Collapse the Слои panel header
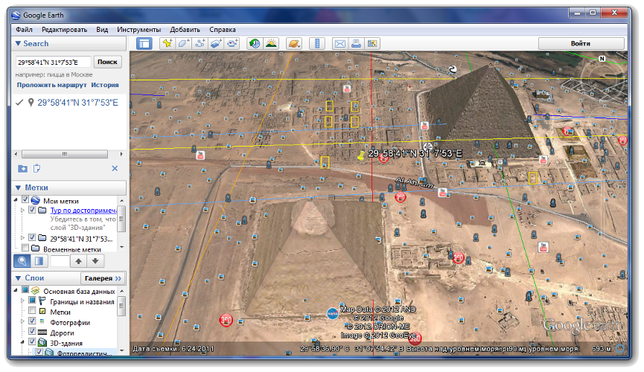This screenshot has width=644, height=372. [19, 278]
